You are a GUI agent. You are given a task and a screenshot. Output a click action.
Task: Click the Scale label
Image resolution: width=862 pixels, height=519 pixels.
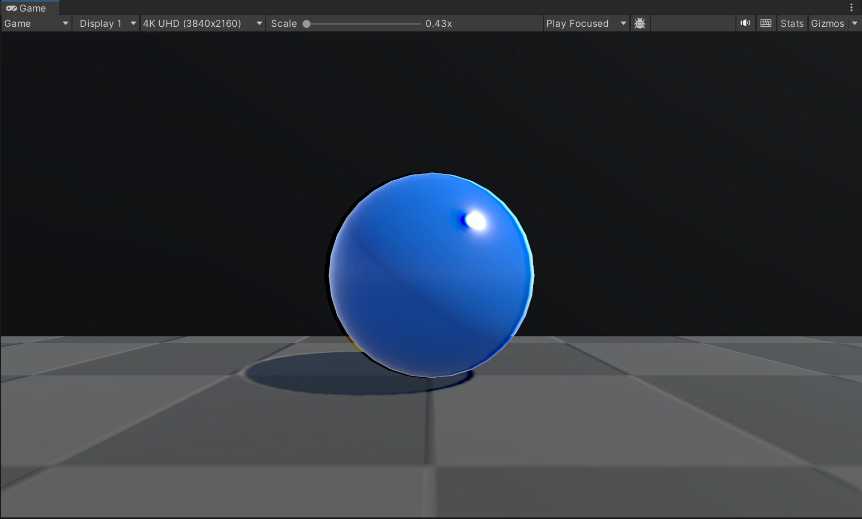(284, 24)
